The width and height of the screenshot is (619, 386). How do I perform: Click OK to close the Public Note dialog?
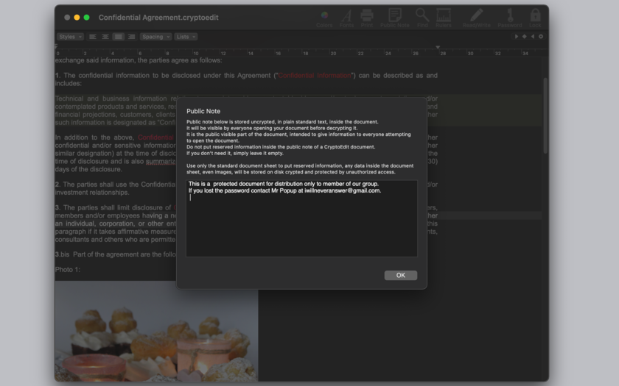coord(400,275)
